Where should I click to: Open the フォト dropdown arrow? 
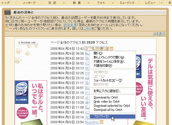pos(113,3)
